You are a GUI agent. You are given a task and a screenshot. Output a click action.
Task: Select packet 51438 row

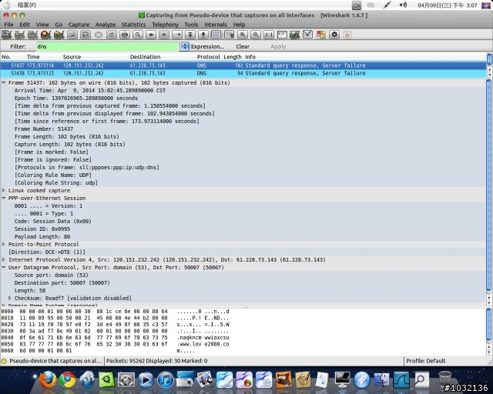click(243, 73)
